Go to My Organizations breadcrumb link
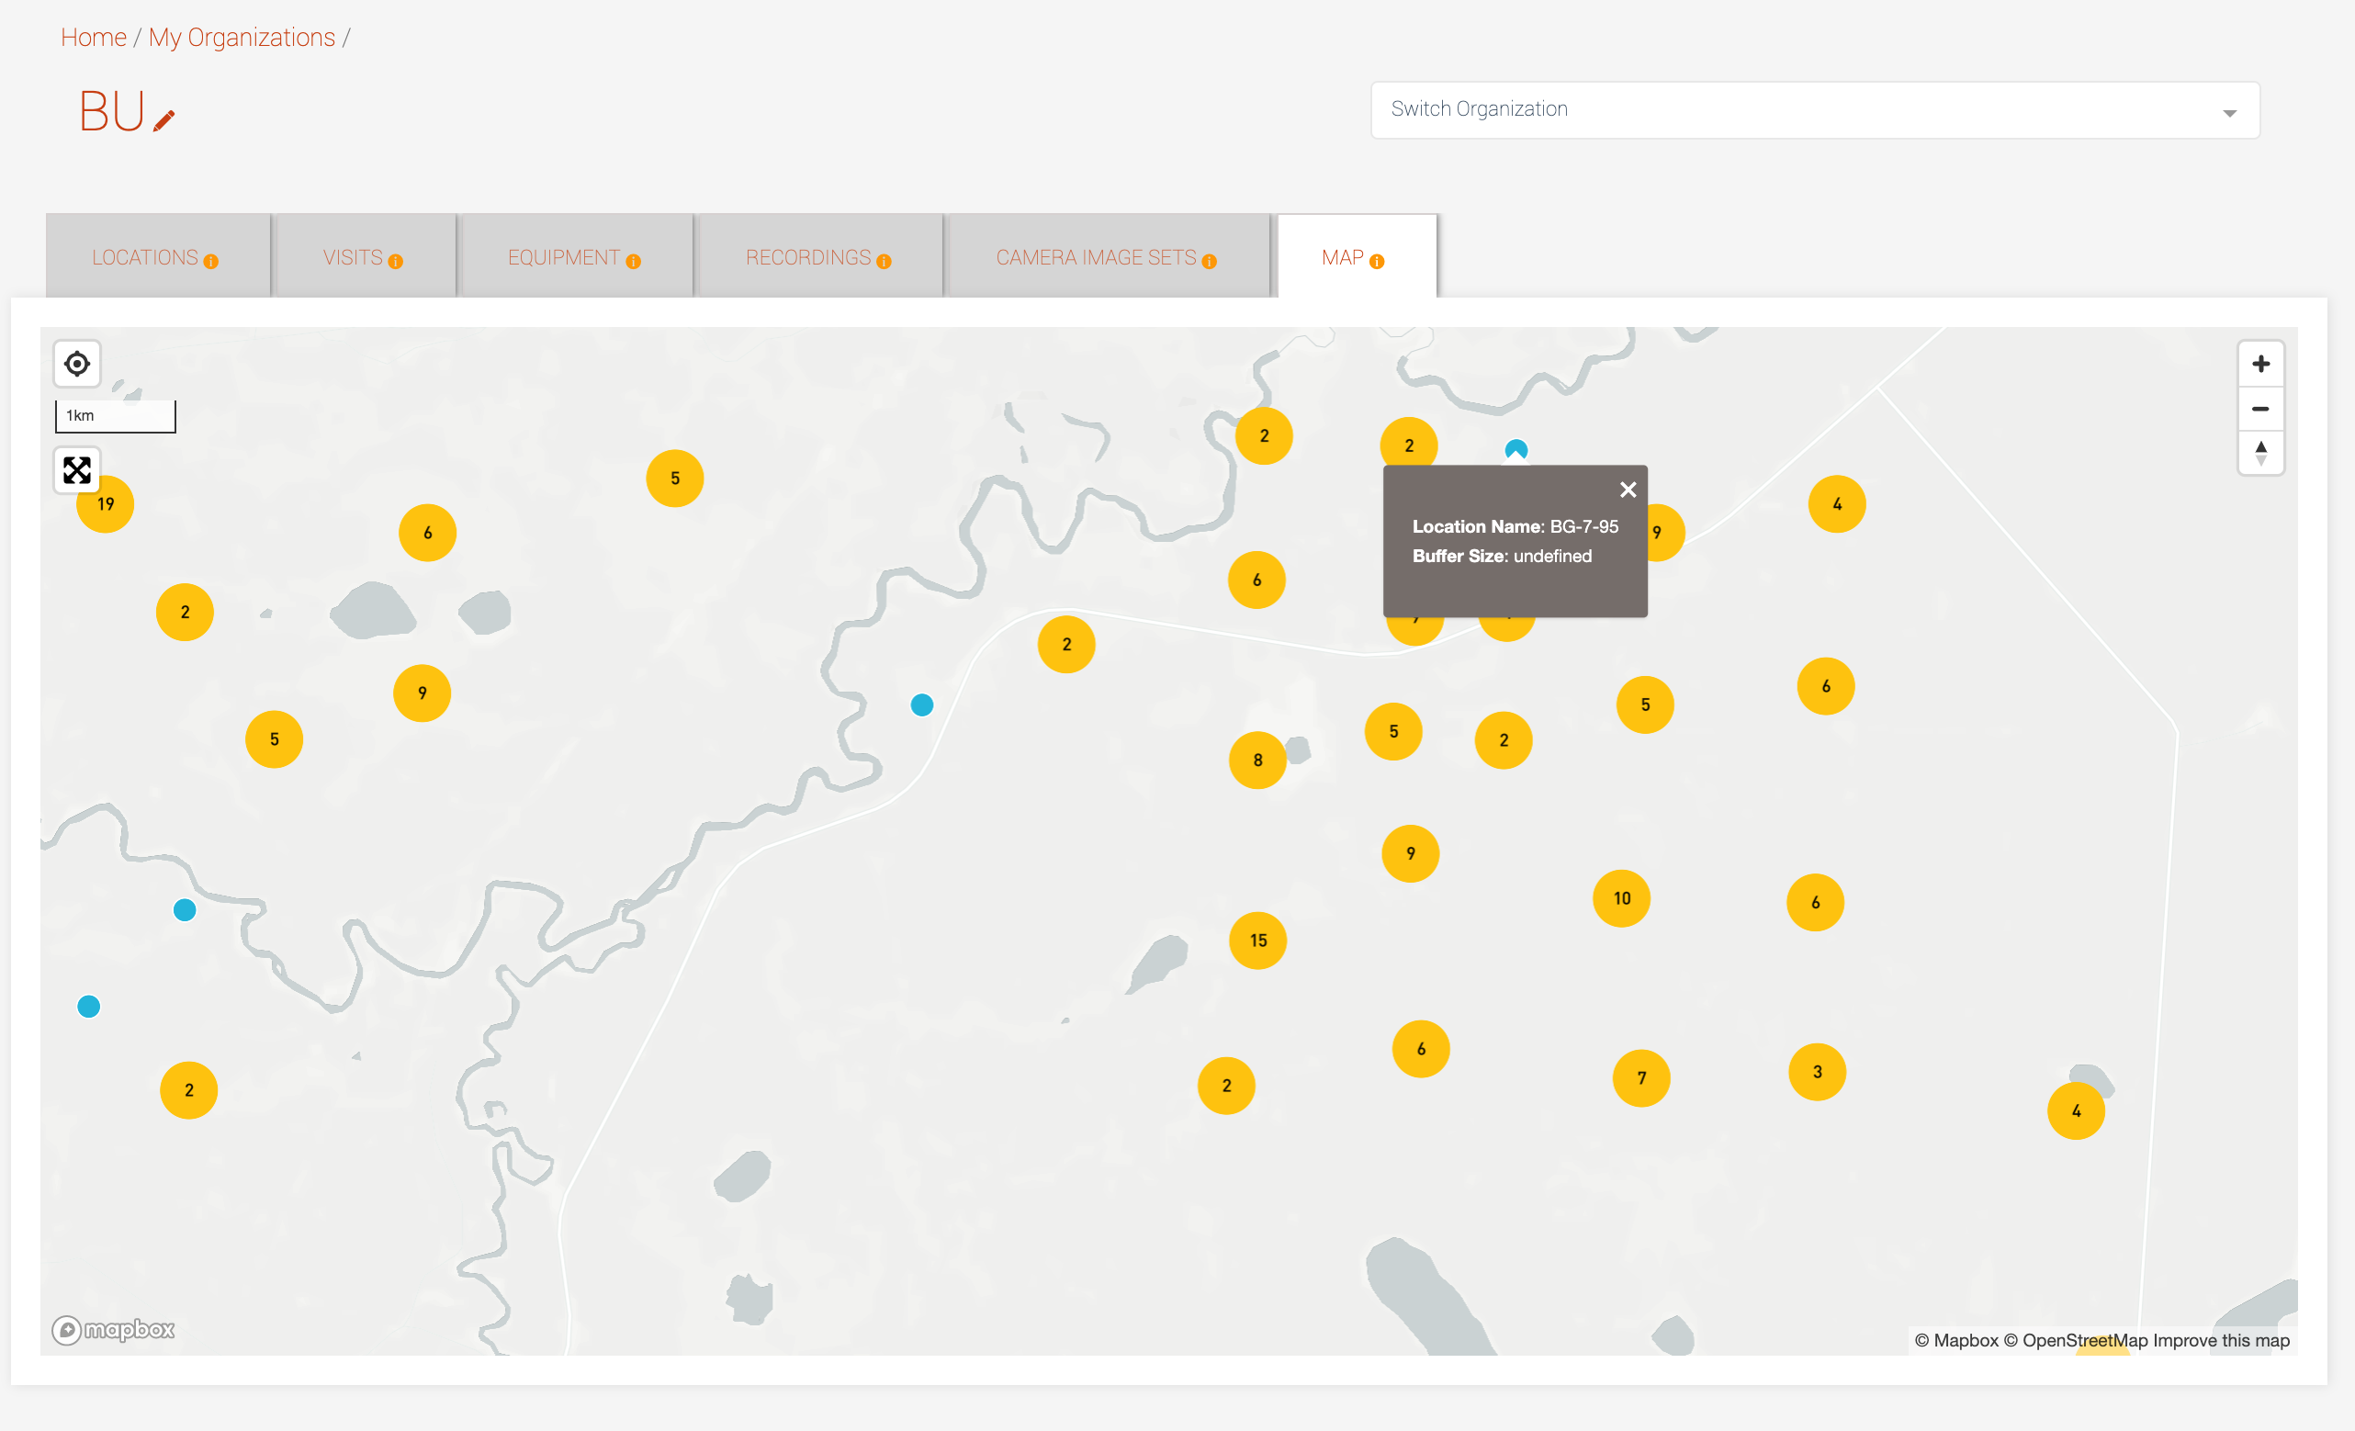The image size is (2355, 1431). [x=242, y=38]
